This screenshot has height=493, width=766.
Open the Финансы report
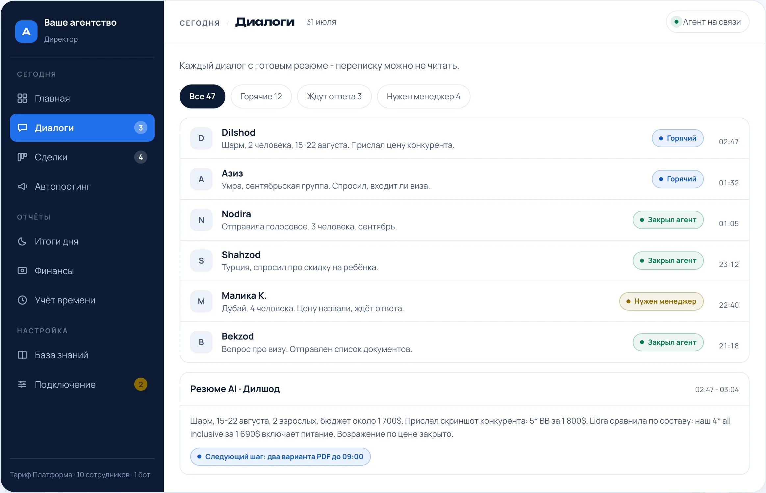(x=82, y=271)
